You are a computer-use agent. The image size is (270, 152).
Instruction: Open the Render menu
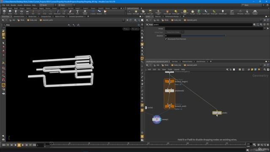point(13,5)
